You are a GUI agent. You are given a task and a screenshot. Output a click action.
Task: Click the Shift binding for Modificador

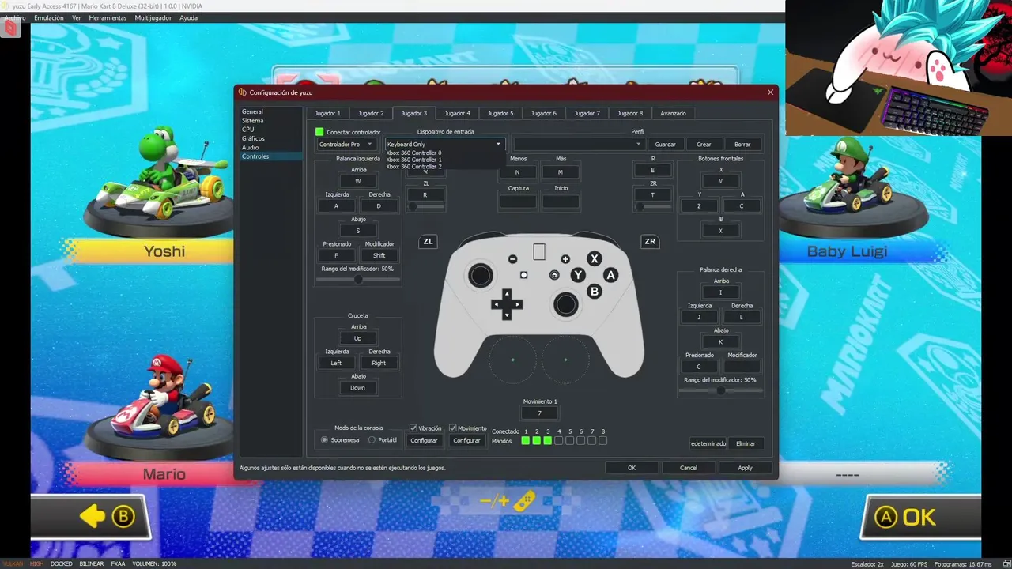tap(379, 255)
